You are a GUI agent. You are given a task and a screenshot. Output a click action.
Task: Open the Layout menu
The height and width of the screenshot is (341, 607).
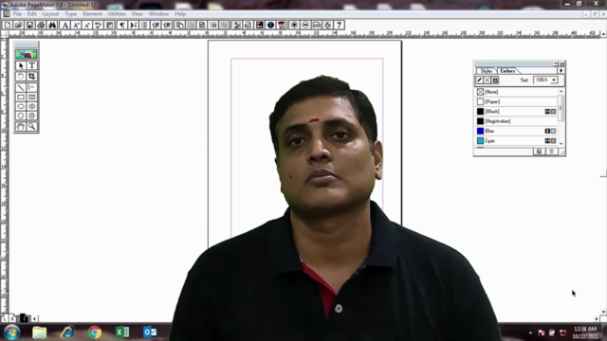click(x=50, y=14)
